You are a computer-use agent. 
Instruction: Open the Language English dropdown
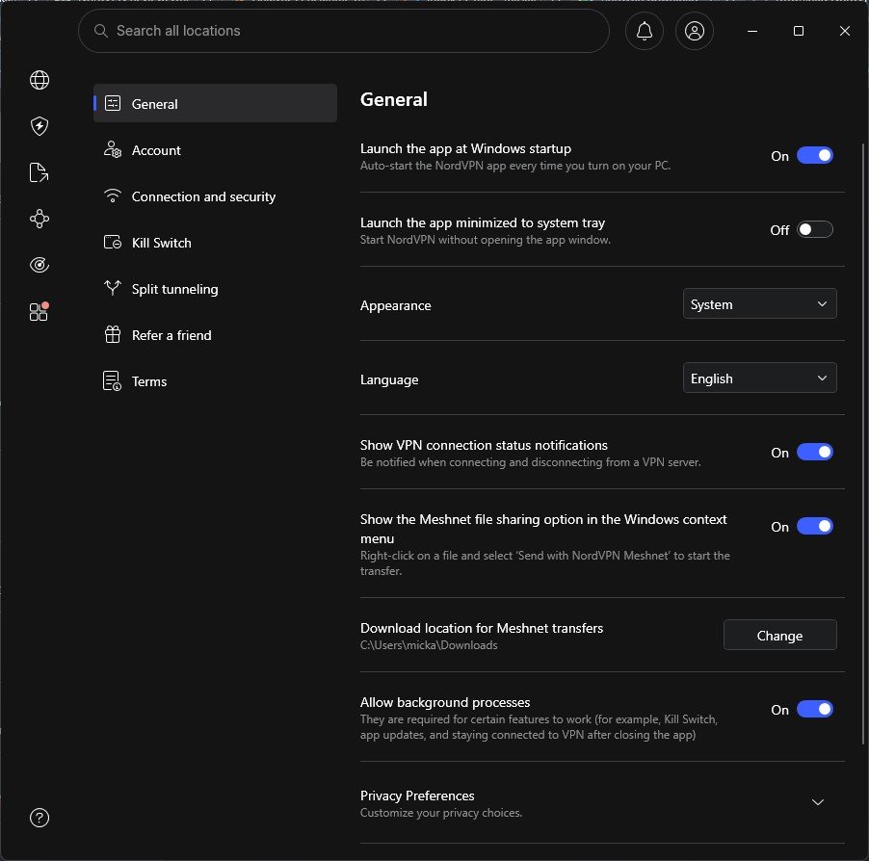(760, 378)
